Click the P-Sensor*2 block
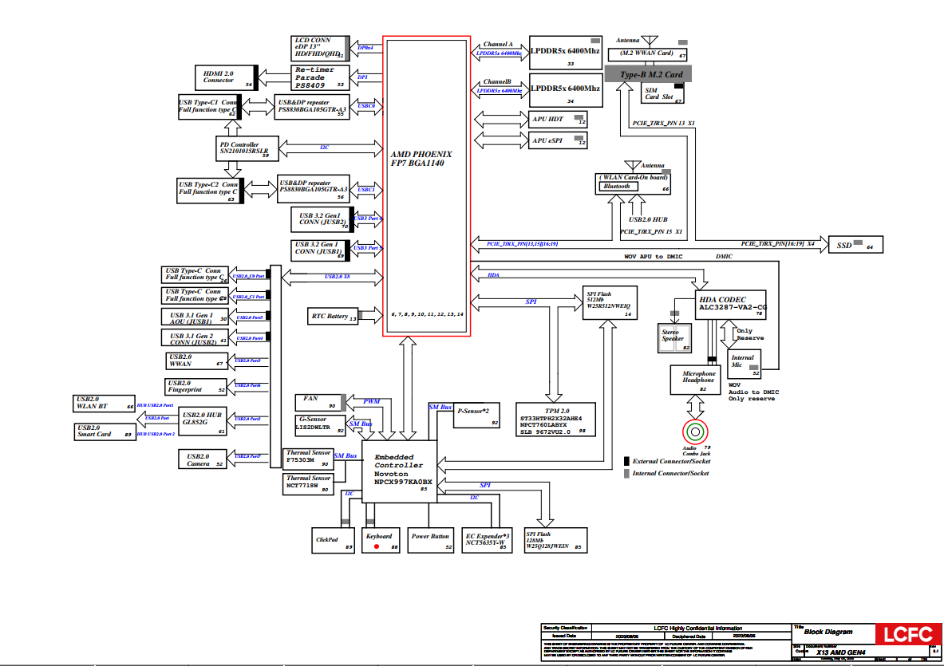Image resolution: width=944 pixels, height=666 pixels. point(476,415)
